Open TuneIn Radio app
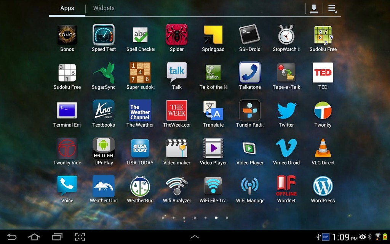The width and height of the screenshot is (390, 244). click(250, 114)
